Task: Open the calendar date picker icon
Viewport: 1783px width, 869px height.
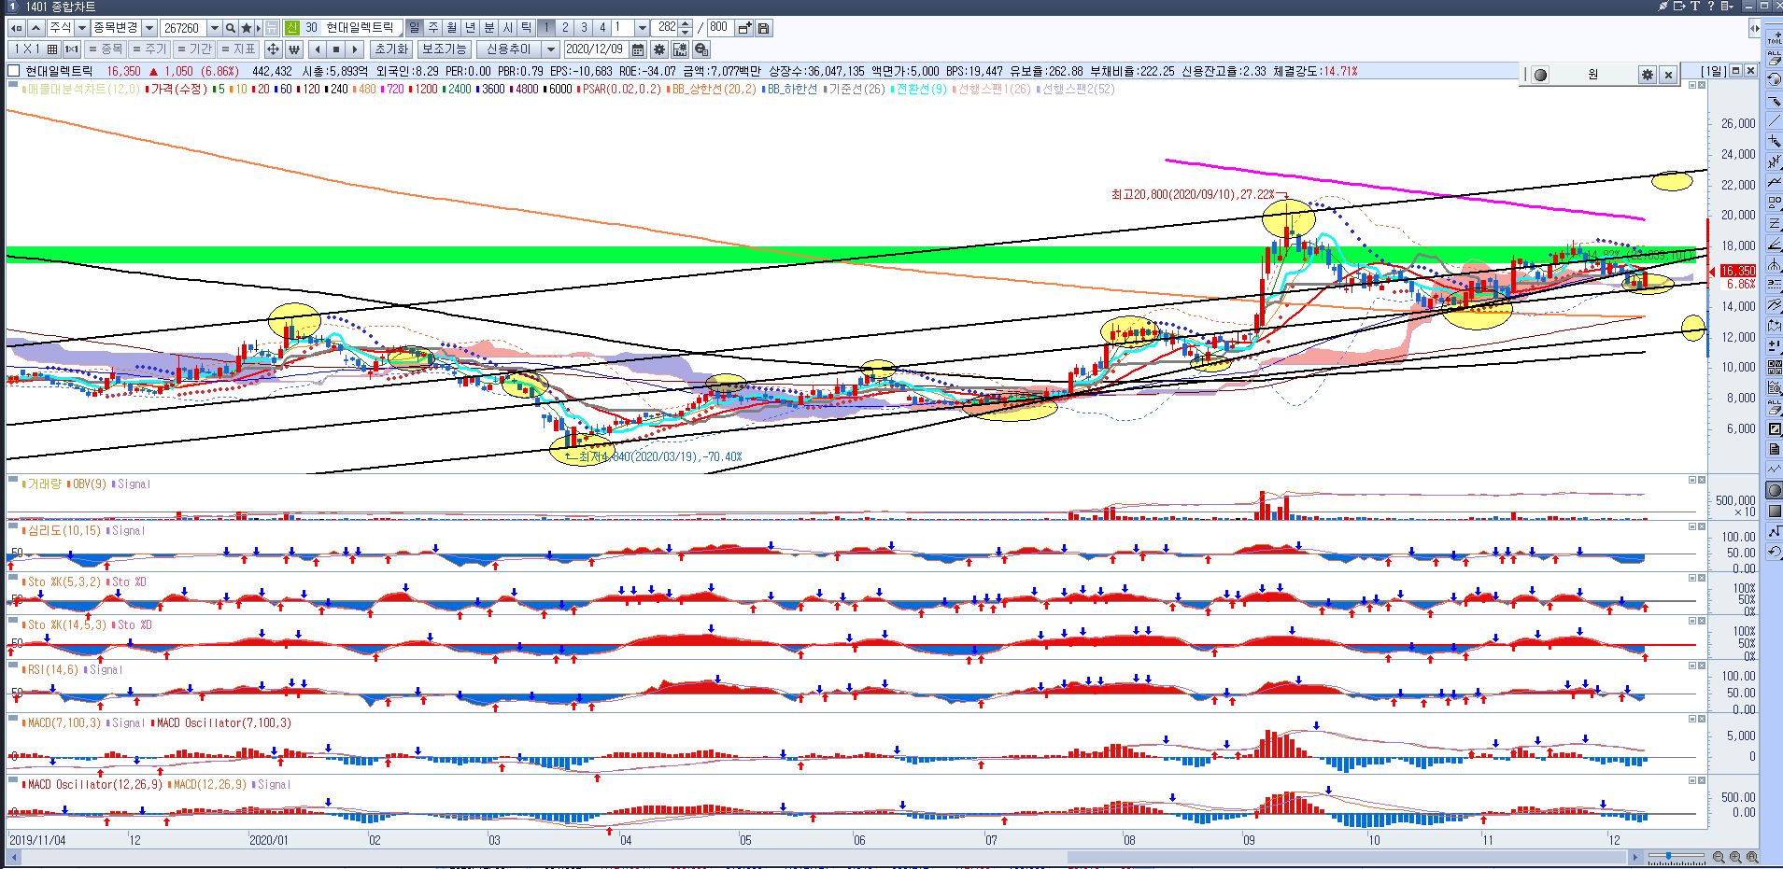Action: click(x=638, y=49)
